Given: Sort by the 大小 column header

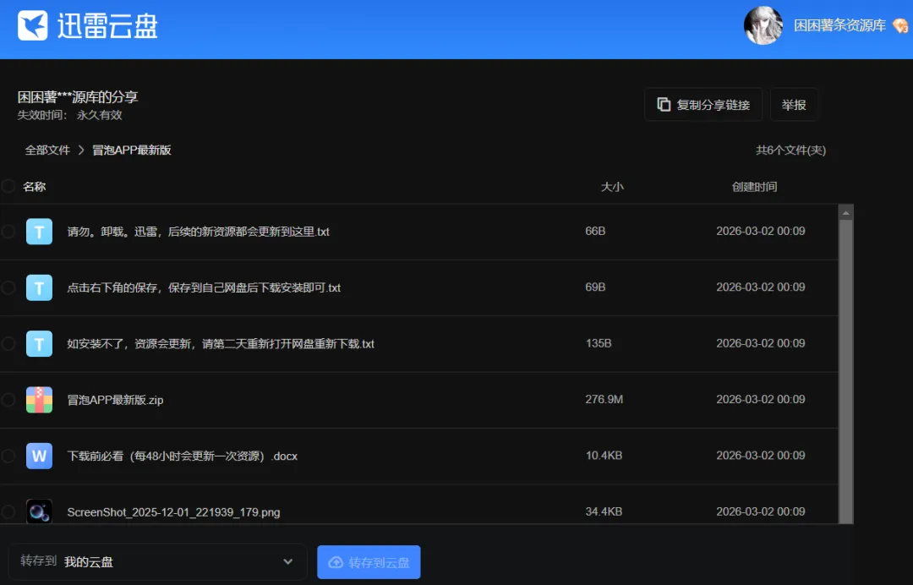Looking at the screenshot, I should (x=612, y=187).
